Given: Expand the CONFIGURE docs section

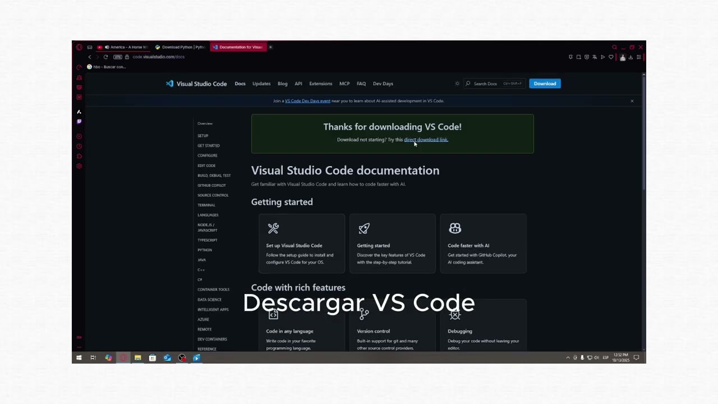Looking at the screenshot, I should point(208,155).
